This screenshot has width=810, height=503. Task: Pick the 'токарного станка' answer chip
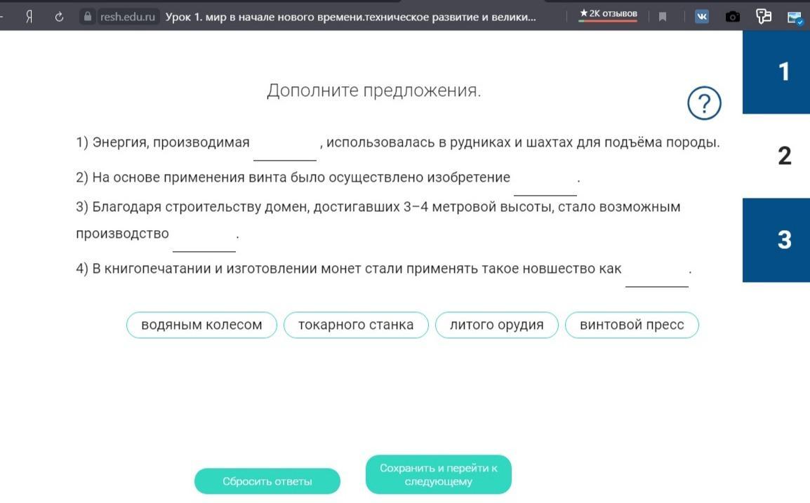point(356,325)
